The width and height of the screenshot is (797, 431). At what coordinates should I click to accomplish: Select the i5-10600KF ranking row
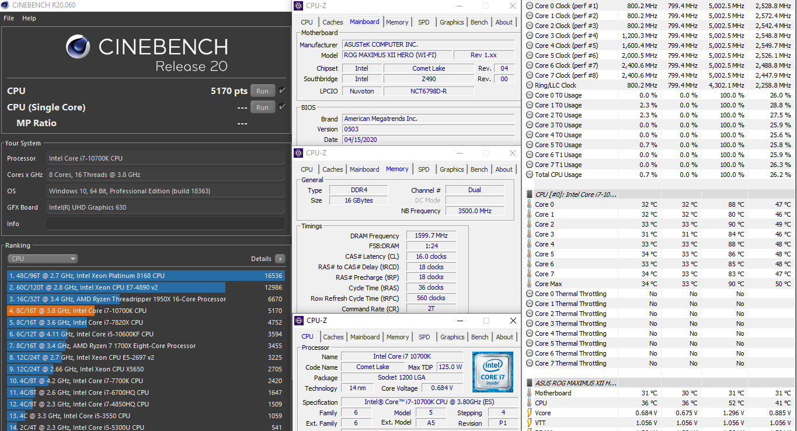tap(146, 334)
